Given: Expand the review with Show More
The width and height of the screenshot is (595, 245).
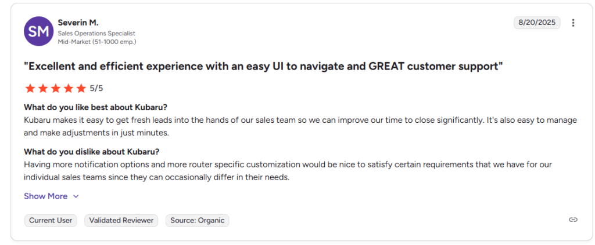Looking at the screenshot, I should pos(45,196).
